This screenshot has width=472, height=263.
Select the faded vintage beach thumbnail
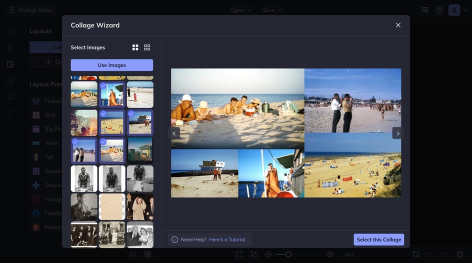pos(84,122)
